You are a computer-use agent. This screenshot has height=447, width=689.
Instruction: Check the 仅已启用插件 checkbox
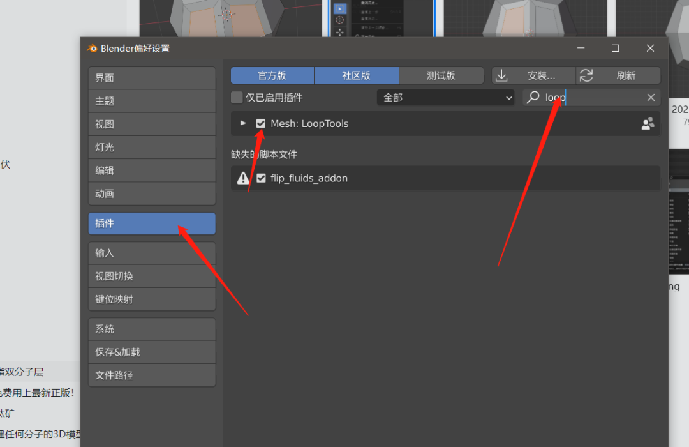pos(237,97)
